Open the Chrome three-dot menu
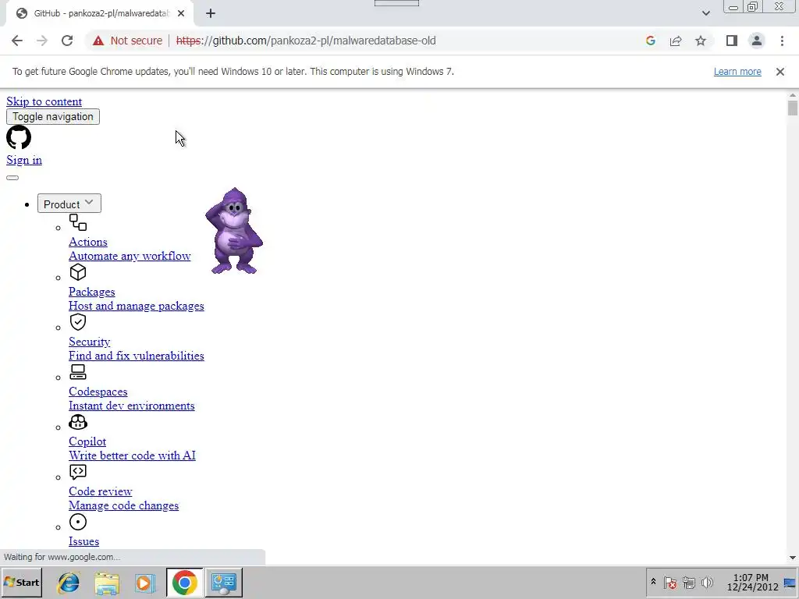This screenshot has width=799, height=599. (x=782, y=41)
